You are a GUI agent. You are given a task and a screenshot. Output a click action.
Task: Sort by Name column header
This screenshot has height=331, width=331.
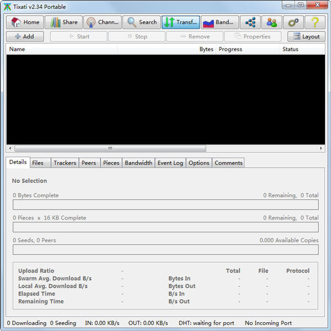tap(62, 49)
